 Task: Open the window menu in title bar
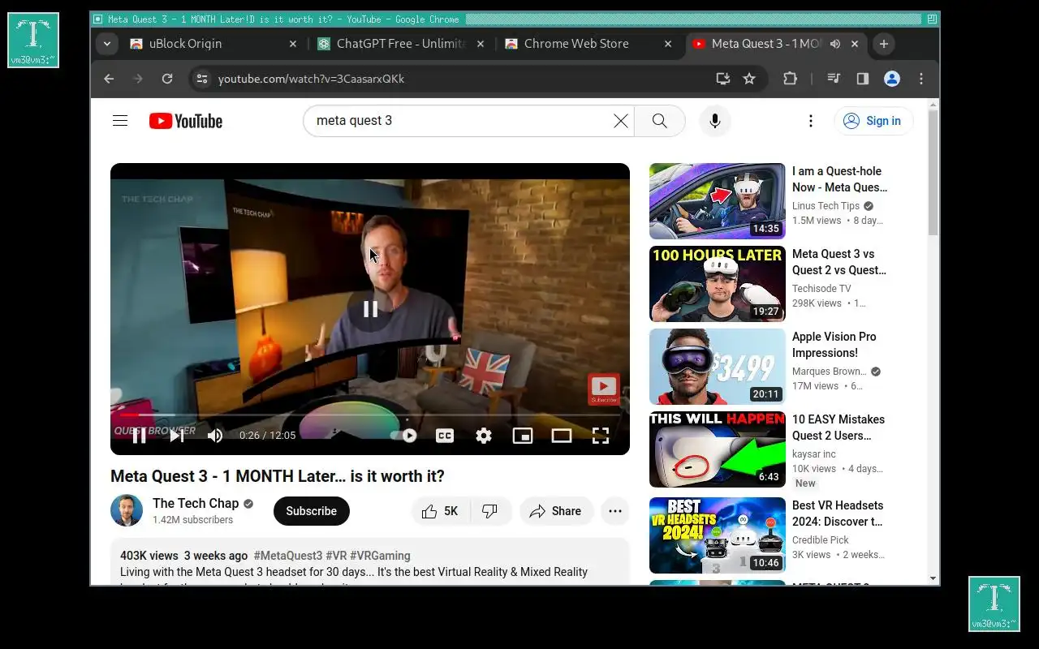[x=98, y=19]
